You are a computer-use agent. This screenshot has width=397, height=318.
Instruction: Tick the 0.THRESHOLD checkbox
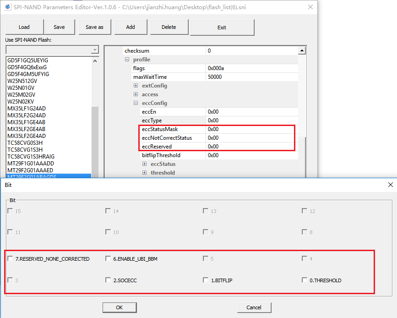pos(305,280)
